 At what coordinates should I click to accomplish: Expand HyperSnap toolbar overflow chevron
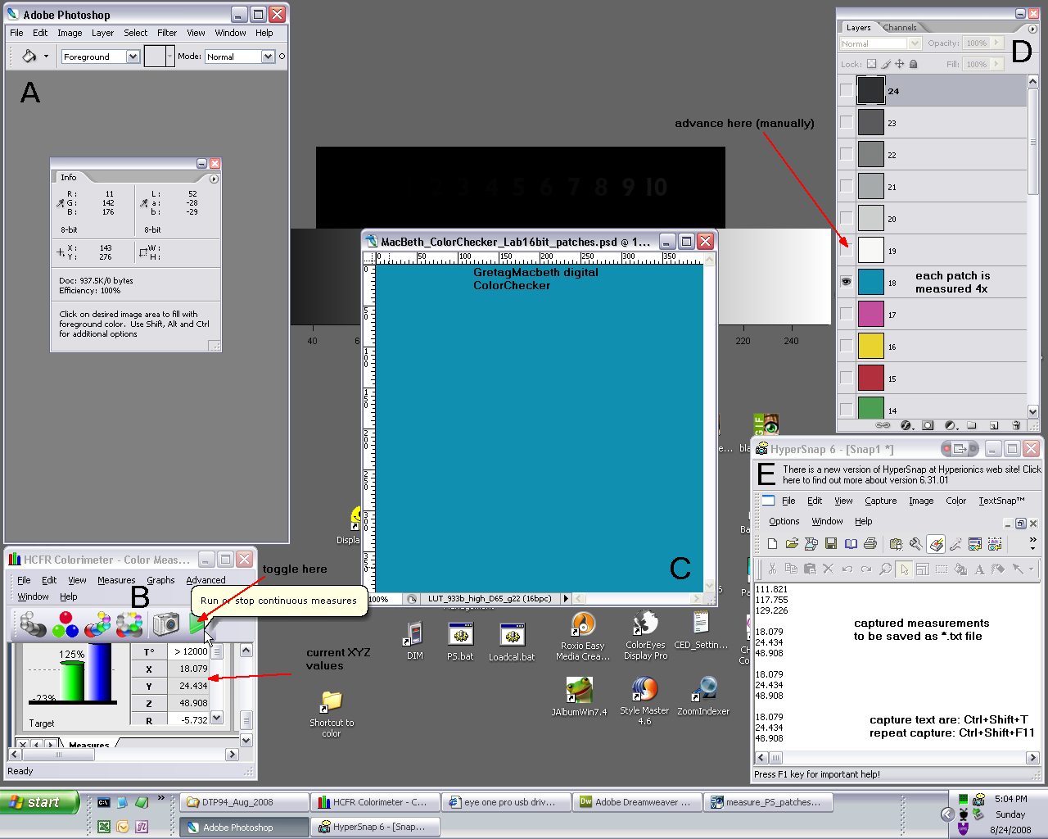click(1032, 539)
